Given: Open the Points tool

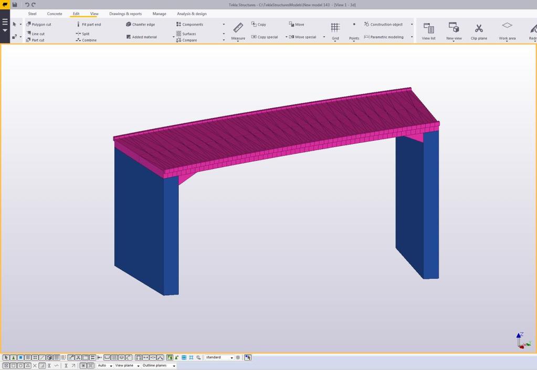Looking at the screenshot, I should (354, 31).
